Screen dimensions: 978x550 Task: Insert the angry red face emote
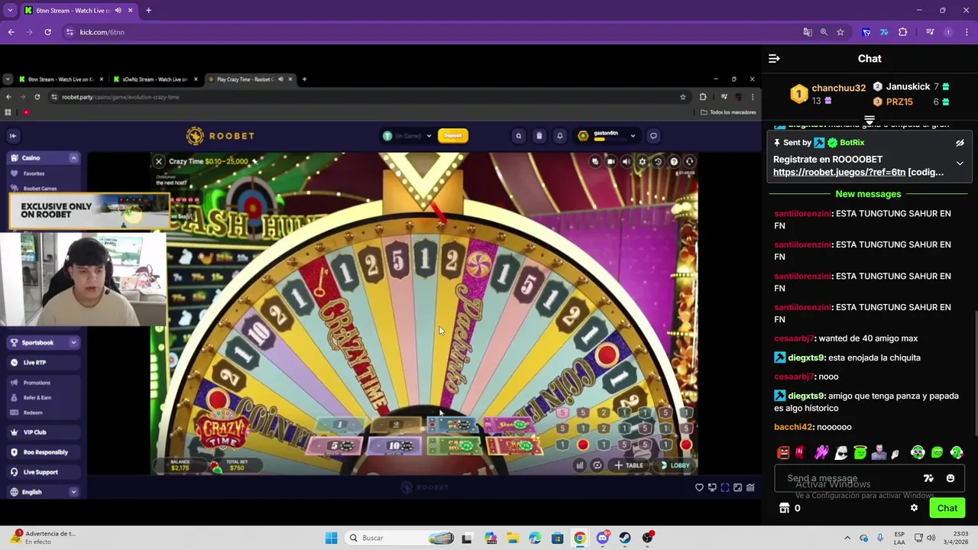point(783,453)
